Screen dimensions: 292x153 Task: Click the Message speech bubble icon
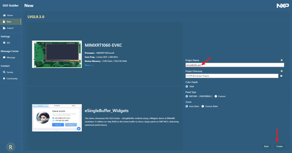pyautogui.click(x=4, y=58)
